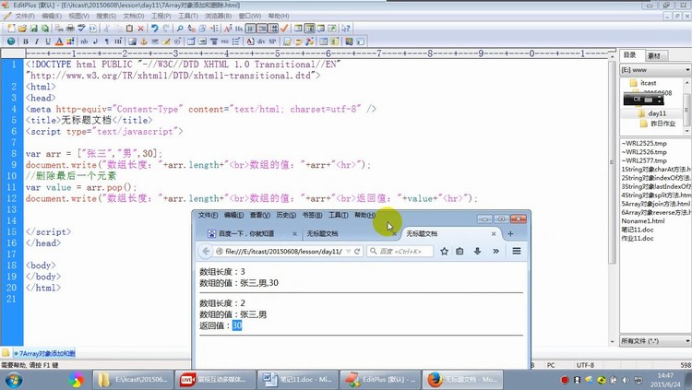Viewport: 692px width, 390px height.
Task: Select the 7Array document tab at bottom
Action: click(x=44, y=353)
